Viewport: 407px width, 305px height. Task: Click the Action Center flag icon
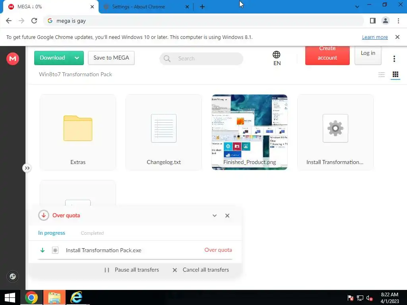[351, 298]
